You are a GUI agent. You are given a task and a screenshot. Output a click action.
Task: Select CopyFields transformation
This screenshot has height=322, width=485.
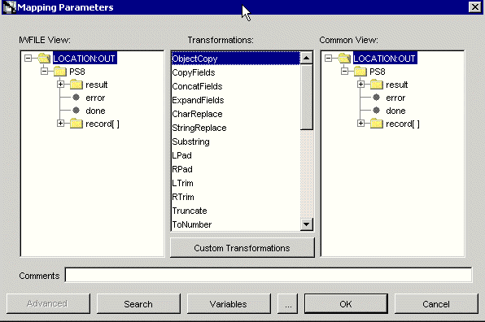click(x=236, y=72)
